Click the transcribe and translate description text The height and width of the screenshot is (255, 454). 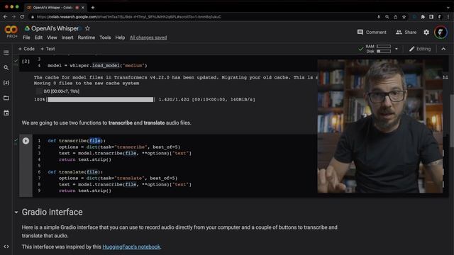106,123
